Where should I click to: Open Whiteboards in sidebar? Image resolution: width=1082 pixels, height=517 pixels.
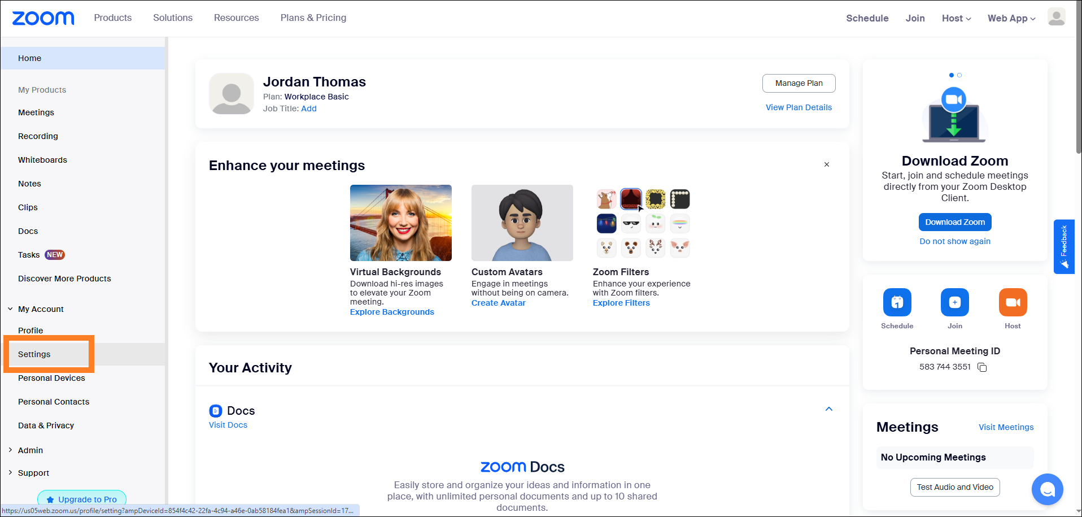pos(42,160)
